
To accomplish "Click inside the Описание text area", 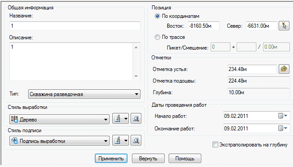I will [71, 62].
